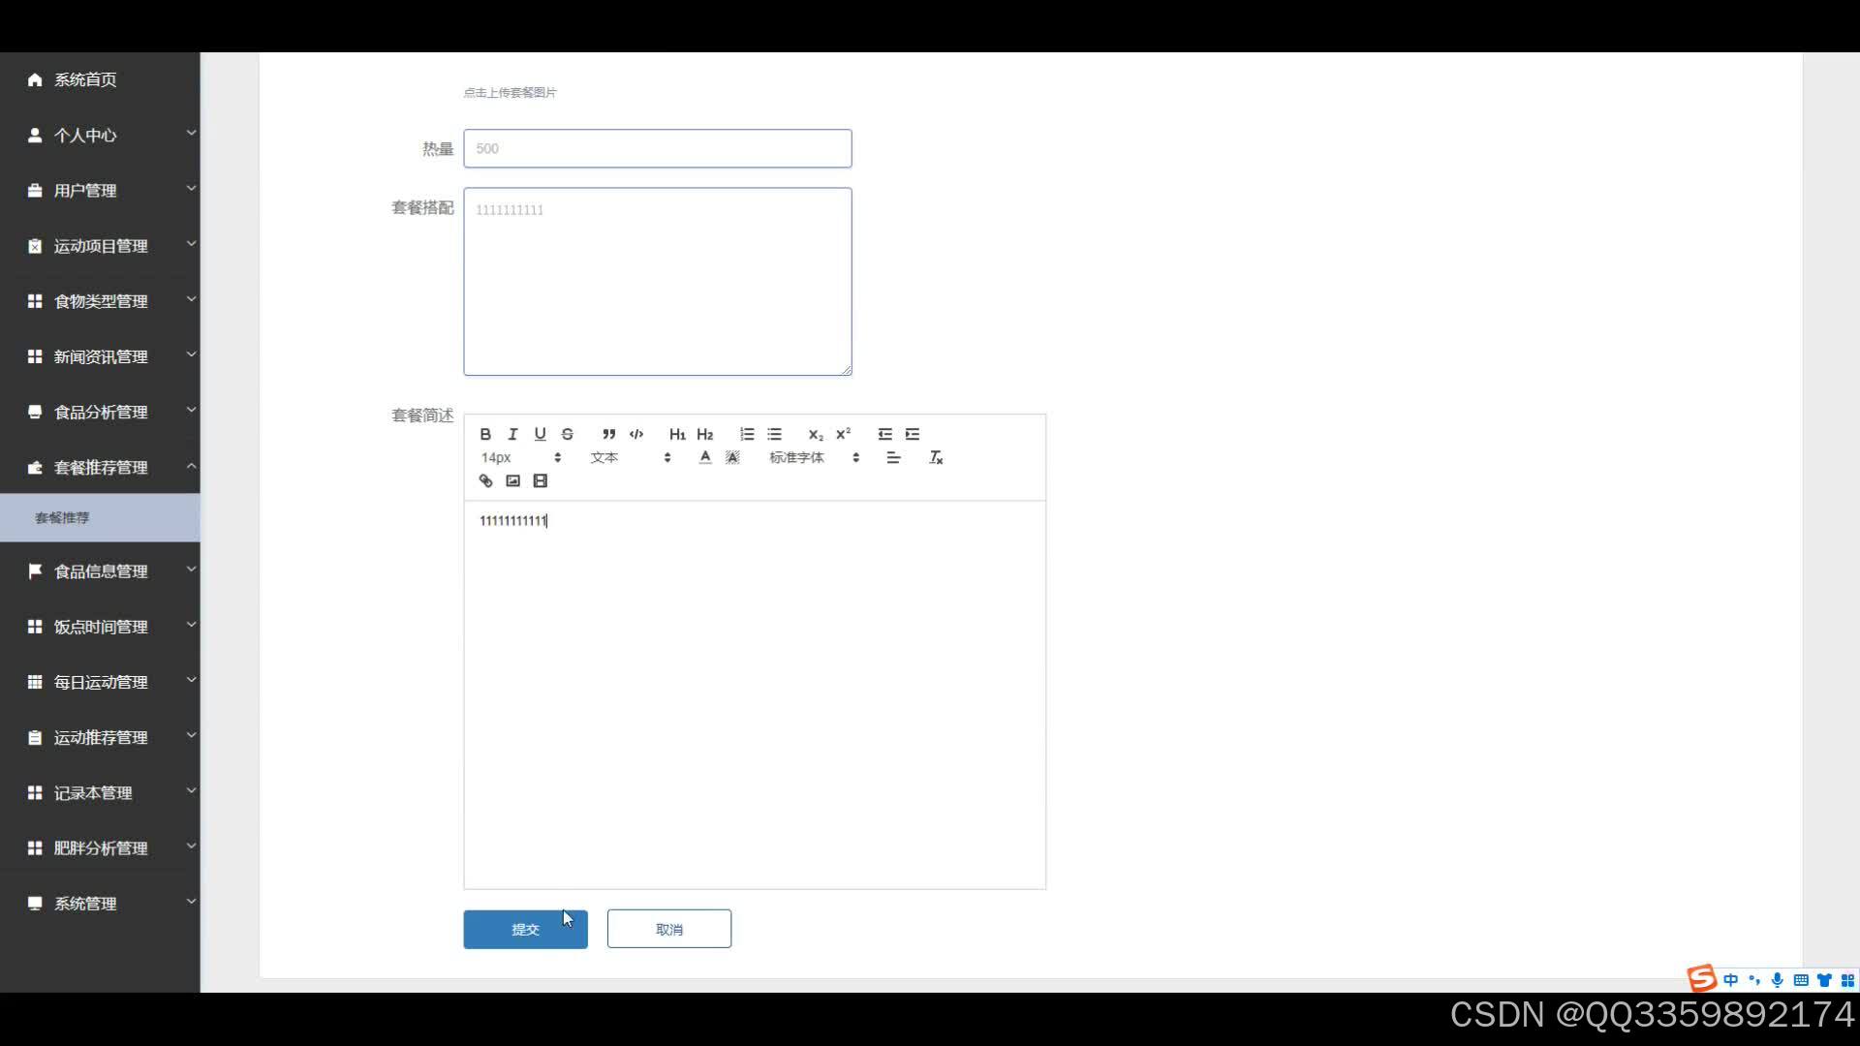
Task: Click the 点击上传套餐图片 upload hint
Action: click(510, 93)
